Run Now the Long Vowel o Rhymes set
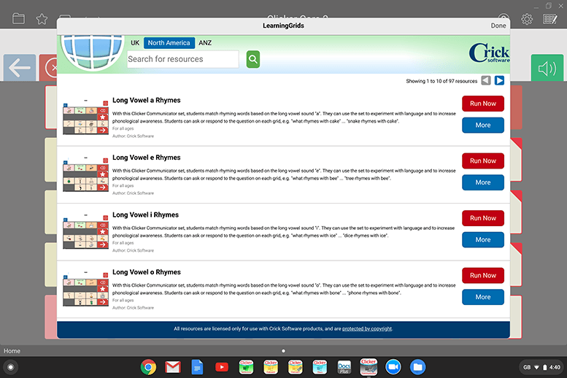 (x=482, y=275)
